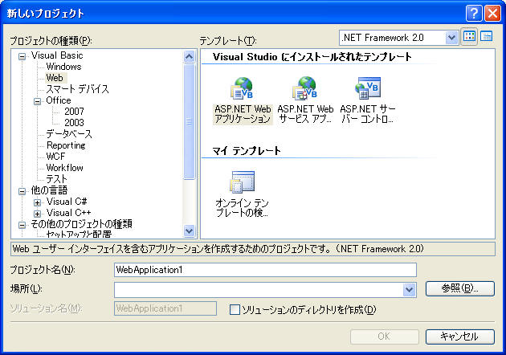Select Office 2003 project type
The height and width of the screenshot is (355, 506).
74,123
